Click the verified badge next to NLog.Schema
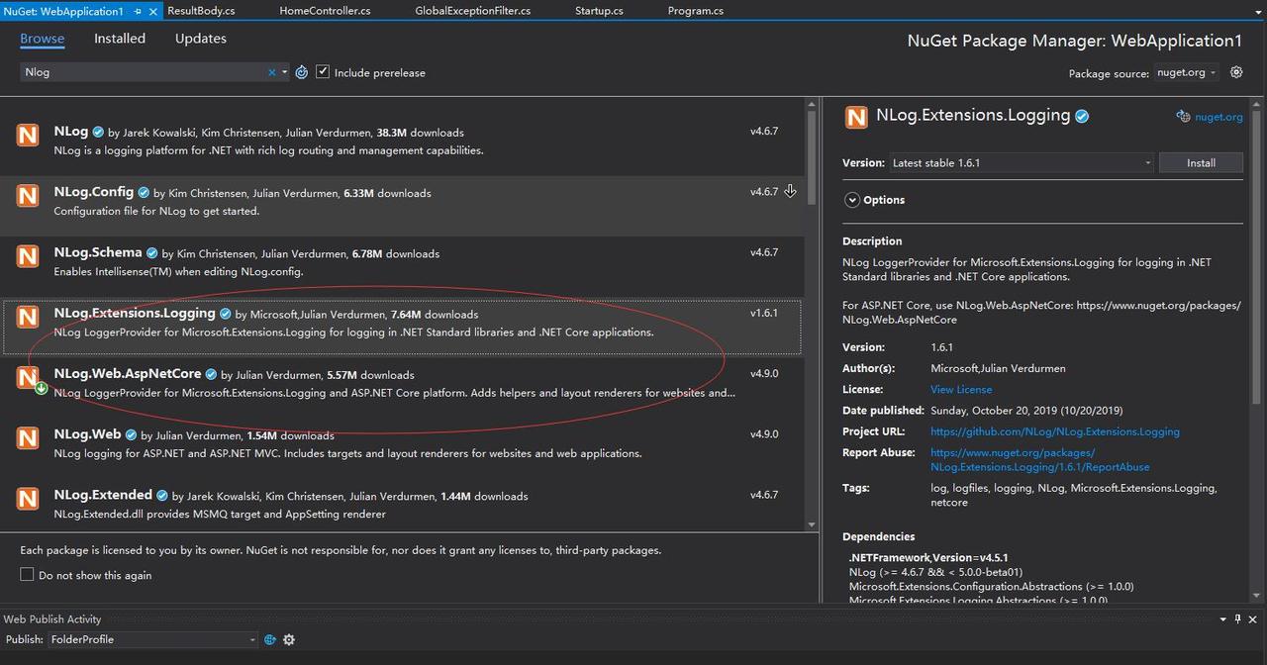1267x665 pixels. [152, 253]
